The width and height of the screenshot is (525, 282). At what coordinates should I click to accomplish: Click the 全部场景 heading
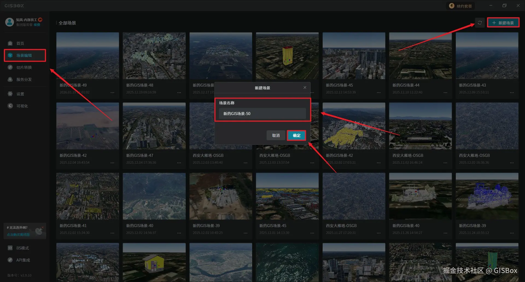coord(67,23)
